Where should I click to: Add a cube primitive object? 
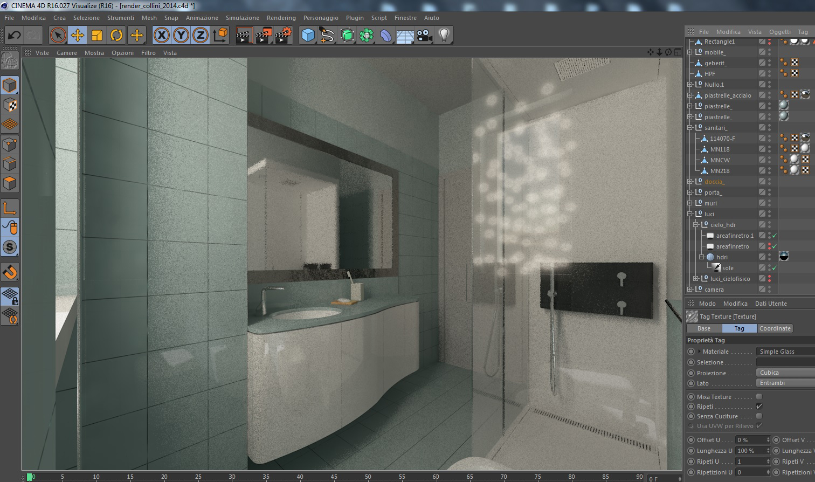(308, 36)
